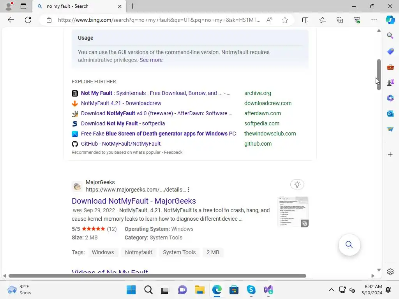Open Copilot in the sidebar
The image size is (399, 299).
coord(390,20)
